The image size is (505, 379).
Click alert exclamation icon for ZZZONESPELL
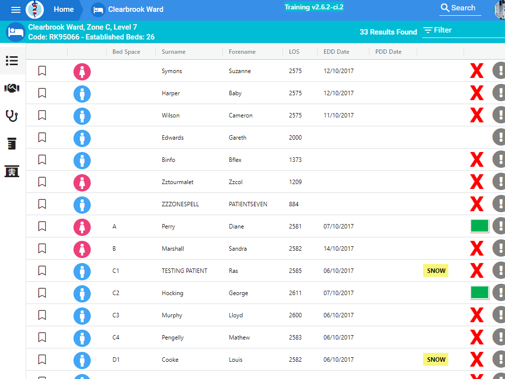click(499, 204)
